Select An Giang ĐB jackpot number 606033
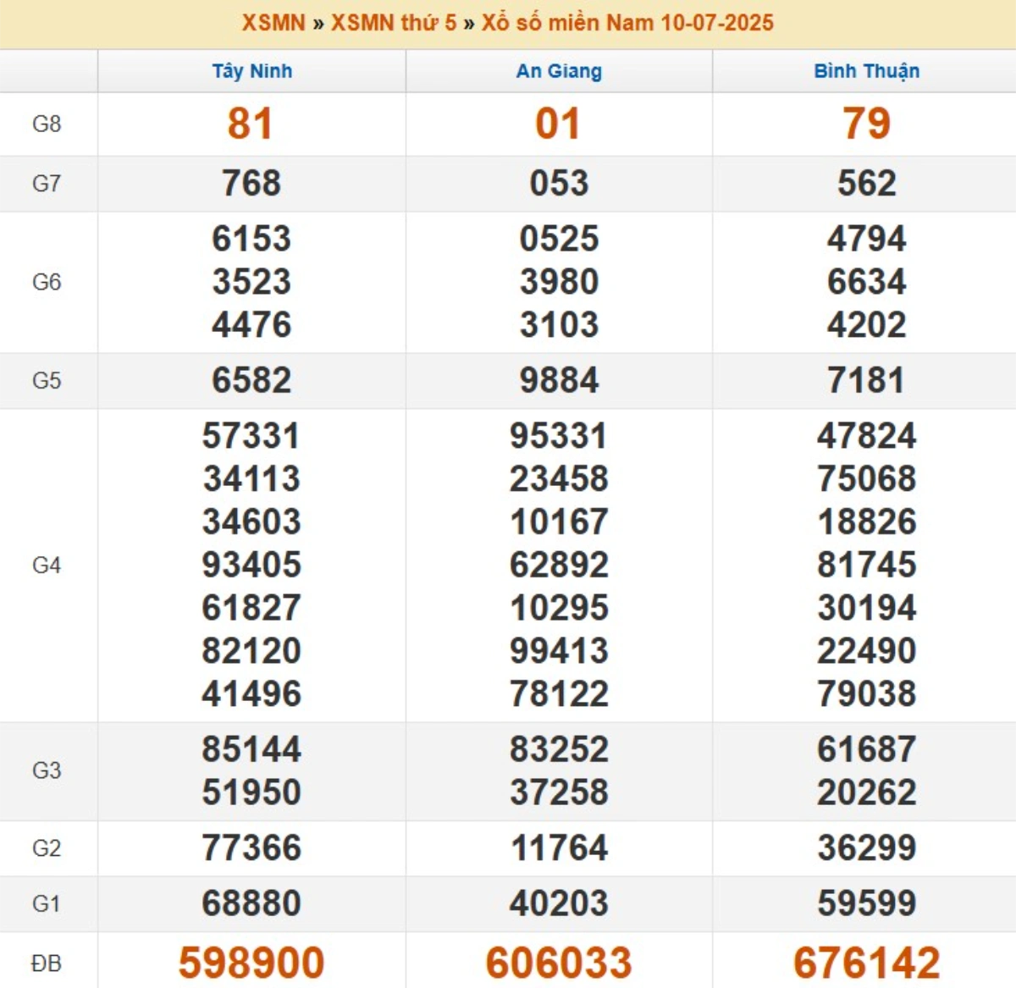The width and height of the screenshot is (1016, 988). click(559, 963)
